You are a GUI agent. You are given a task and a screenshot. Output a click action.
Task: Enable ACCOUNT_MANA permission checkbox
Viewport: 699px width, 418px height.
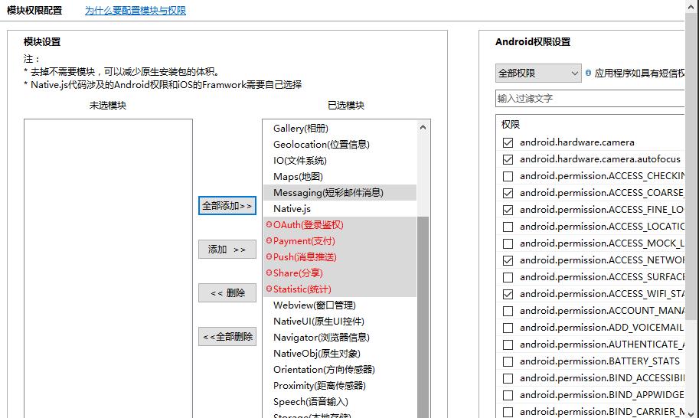coord(508,311)
